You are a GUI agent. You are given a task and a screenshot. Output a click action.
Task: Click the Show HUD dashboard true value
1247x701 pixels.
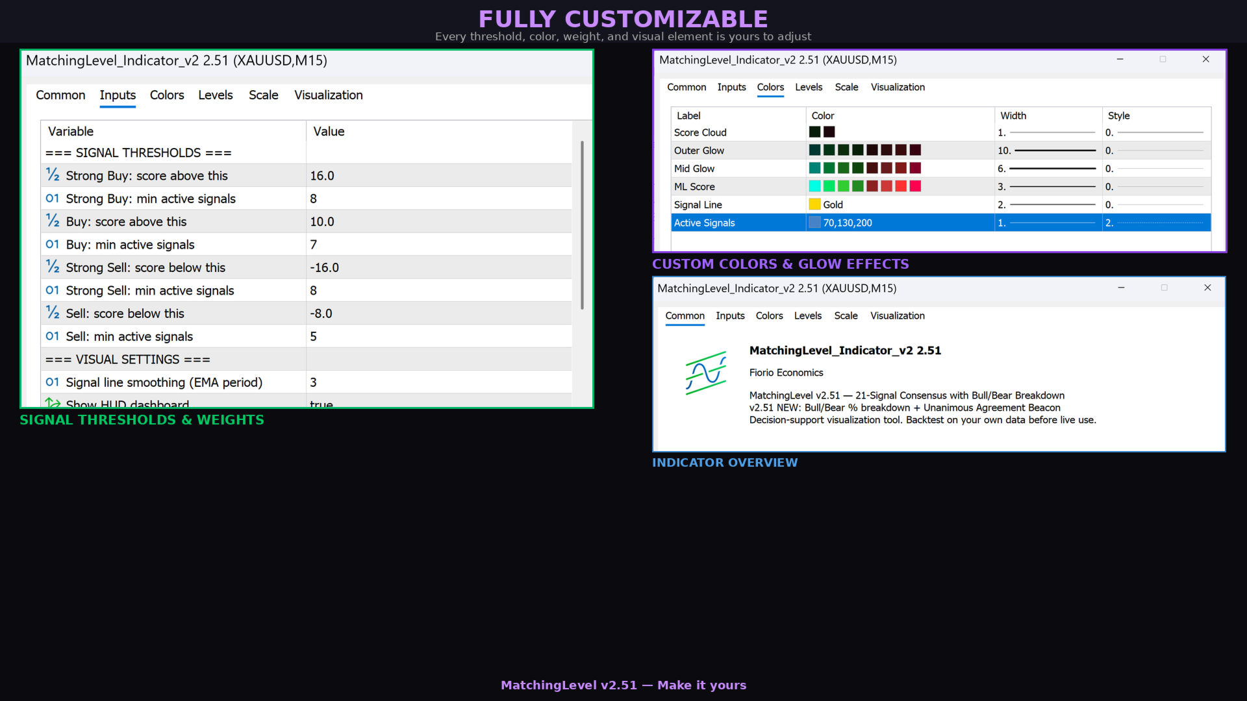(x=321, y=403)
